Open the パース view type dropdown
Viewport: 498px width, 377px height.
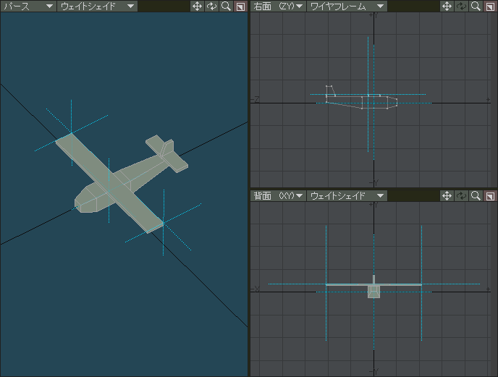tap(28, 6)
